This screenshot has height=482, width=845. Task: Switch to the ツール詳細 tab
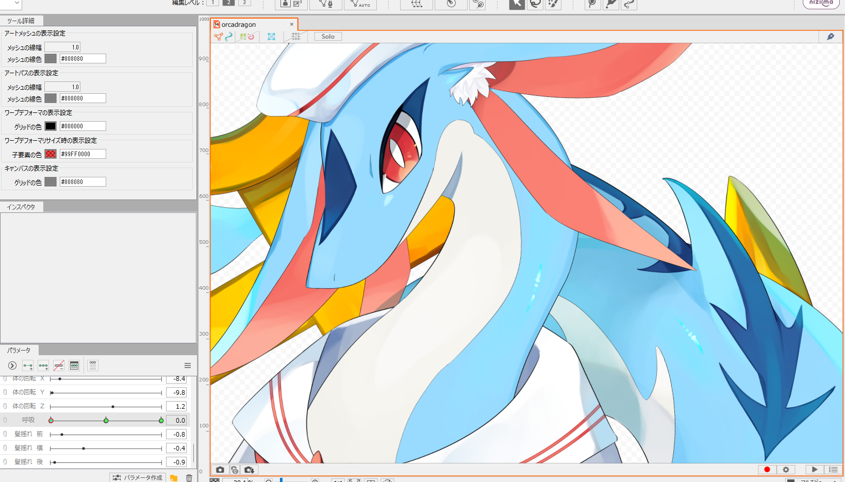21,21
